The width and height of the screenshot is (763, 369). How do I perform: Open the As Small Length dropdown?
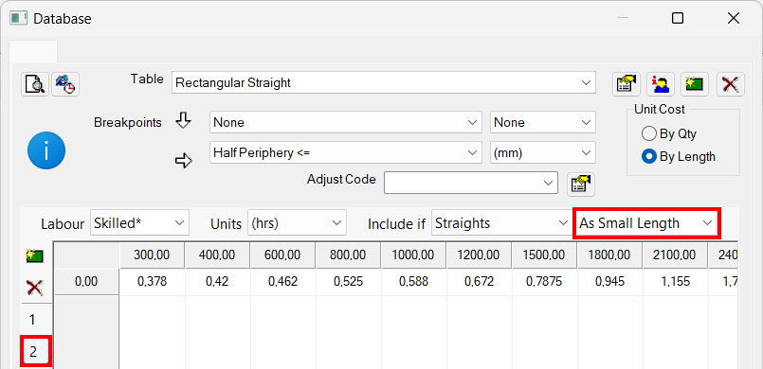(646, 223)
